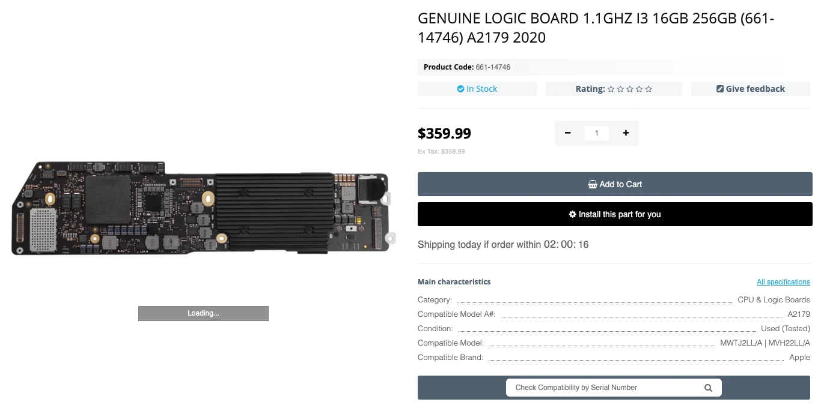Click the In Stock checkmark icon

461,89
